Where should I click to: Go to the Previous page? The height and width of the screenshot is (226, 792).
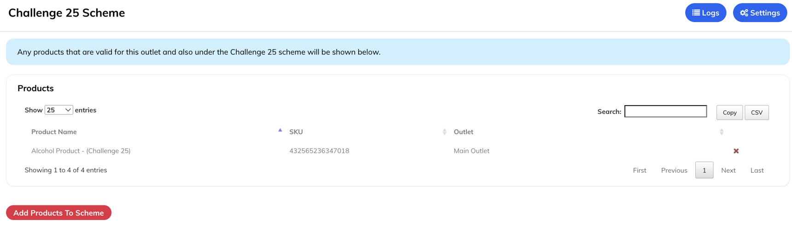(x=674, y=170)
